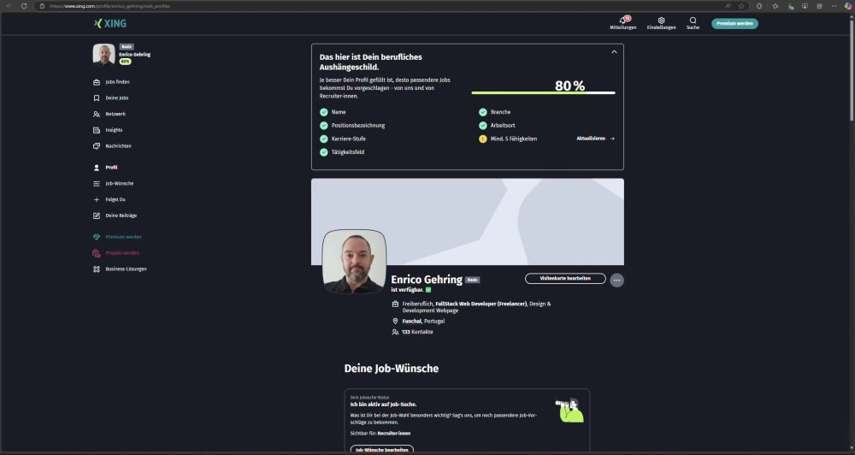Click browser share icon
Image resolution: width=855 pixels, height=455 pixels.
click(819, 6)
